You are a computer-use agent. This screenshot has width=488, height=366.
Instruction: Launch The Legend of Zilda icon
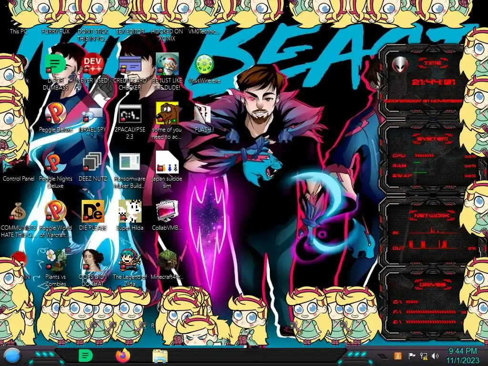[130, 260]
